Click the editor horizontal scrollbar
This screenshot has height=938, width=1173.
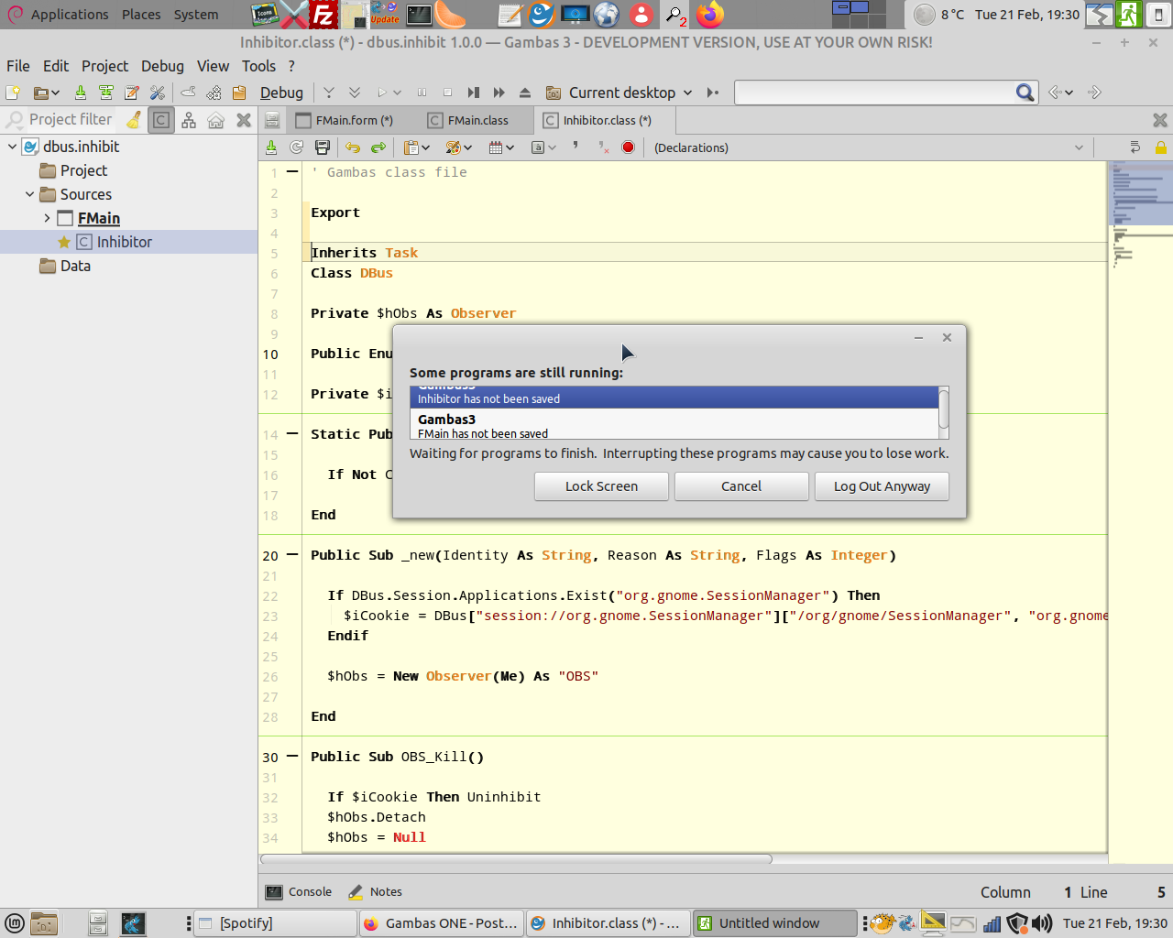click(x=516, y=859)
